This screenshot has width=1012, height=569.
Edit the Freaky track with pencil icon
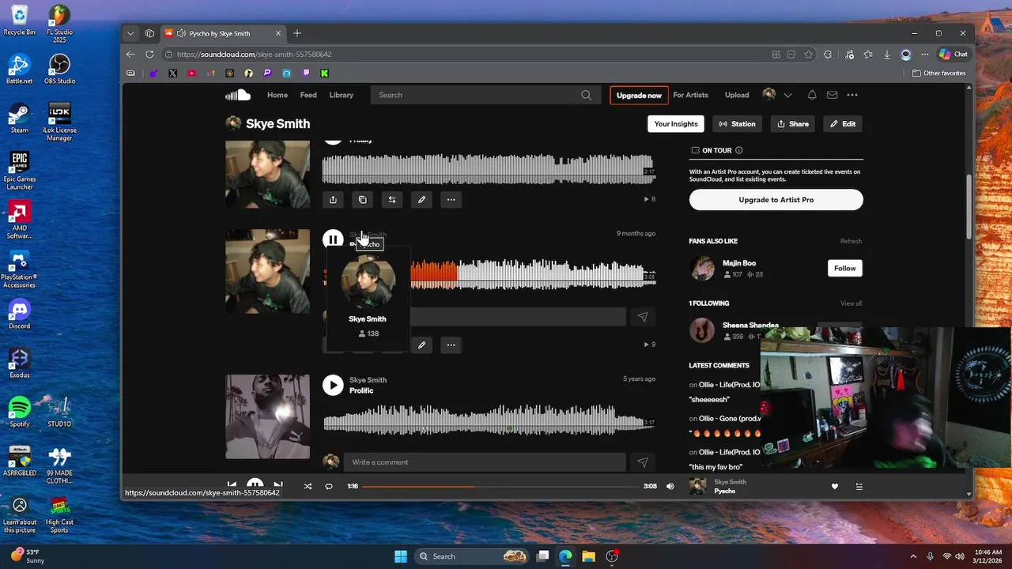421,200
